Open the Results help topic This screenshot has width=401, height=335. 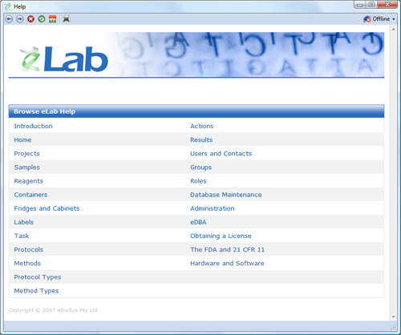click(x=201, y=139)
